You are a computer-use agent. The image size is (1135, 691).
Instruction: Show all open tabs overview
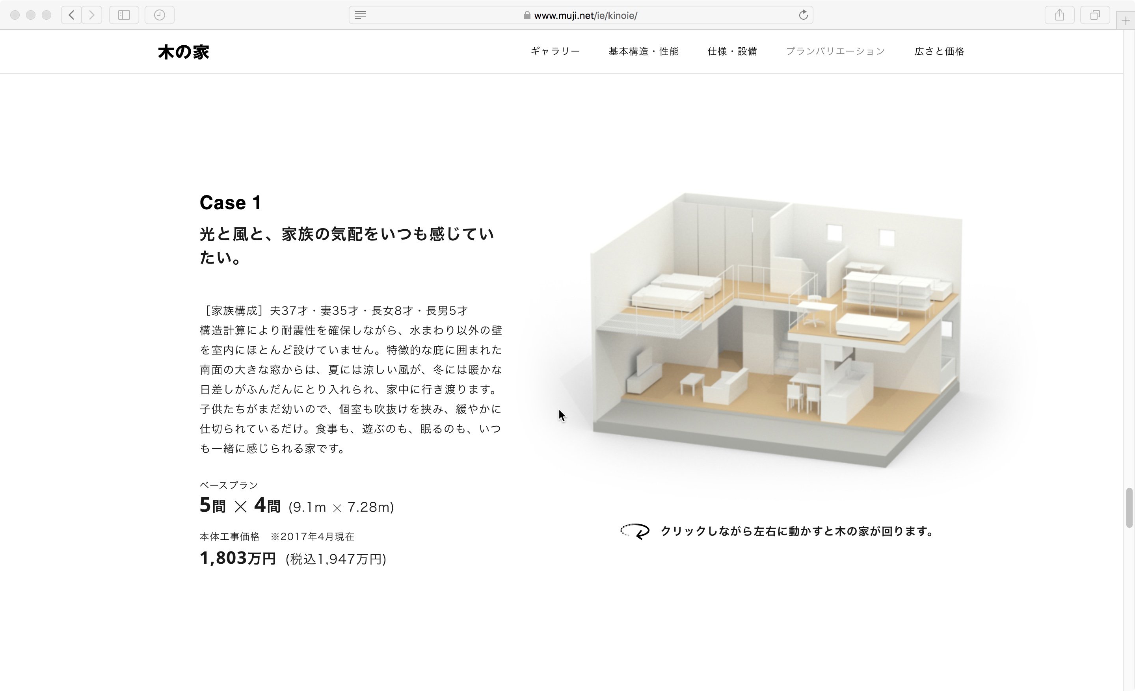(x=1095, y=15)
